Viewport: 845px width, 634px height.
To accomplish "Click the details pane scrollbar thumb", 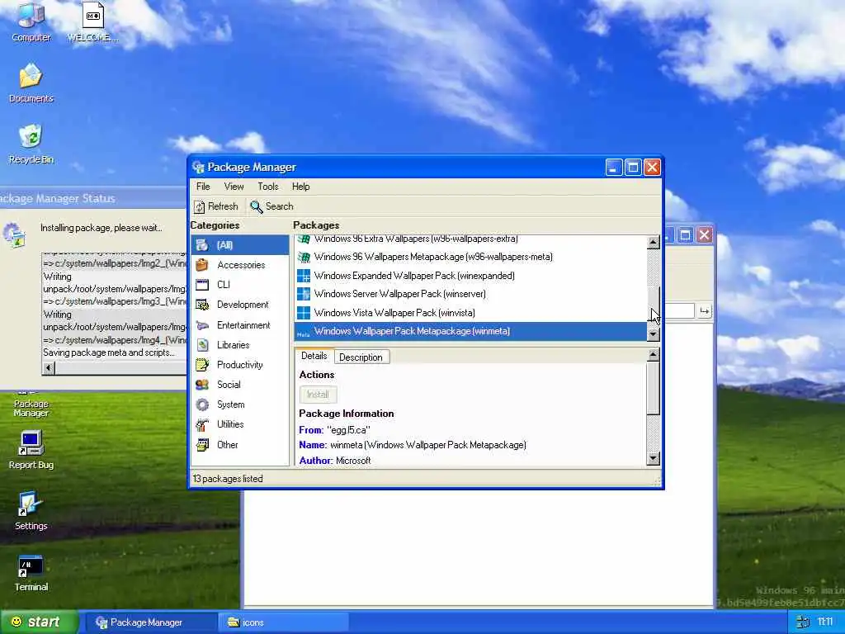I will [654, 388].
